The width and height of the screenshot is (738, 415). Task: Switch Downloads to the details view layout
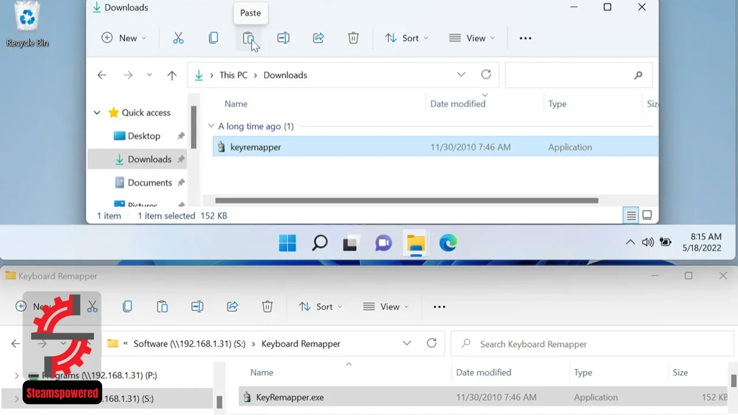click(631, 216)
